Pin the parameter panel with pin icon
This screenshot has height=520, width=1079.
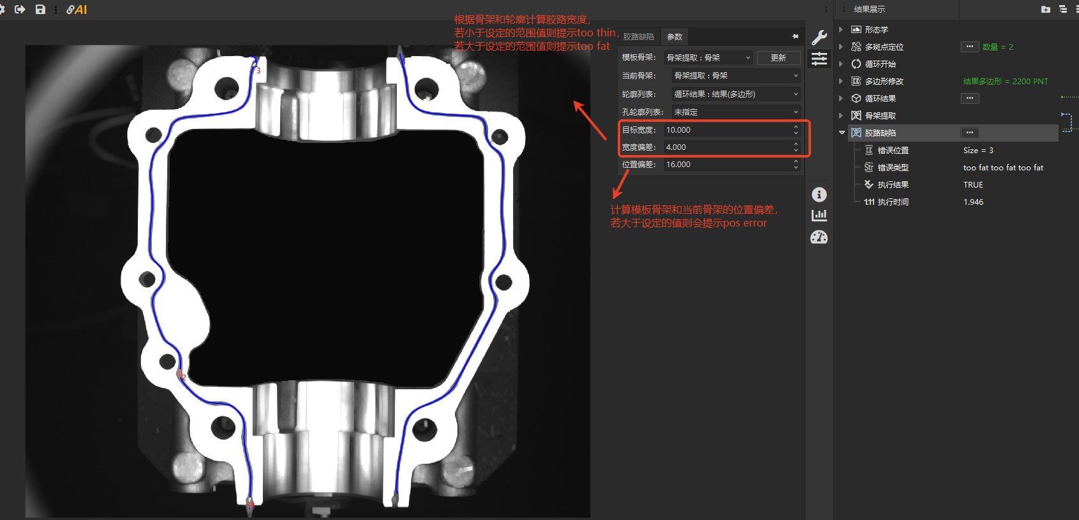(795, 36)
